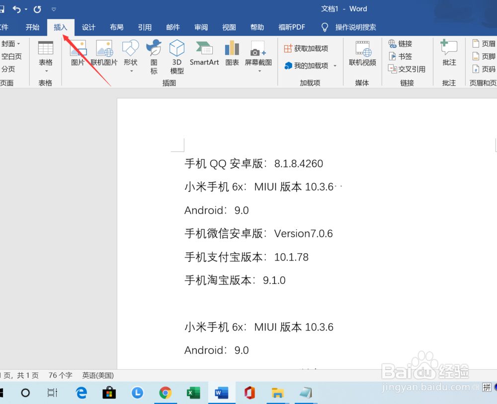
Task: Select the 插入 ribbon tab
Action: pyautogui.click(x=61, y=27)
